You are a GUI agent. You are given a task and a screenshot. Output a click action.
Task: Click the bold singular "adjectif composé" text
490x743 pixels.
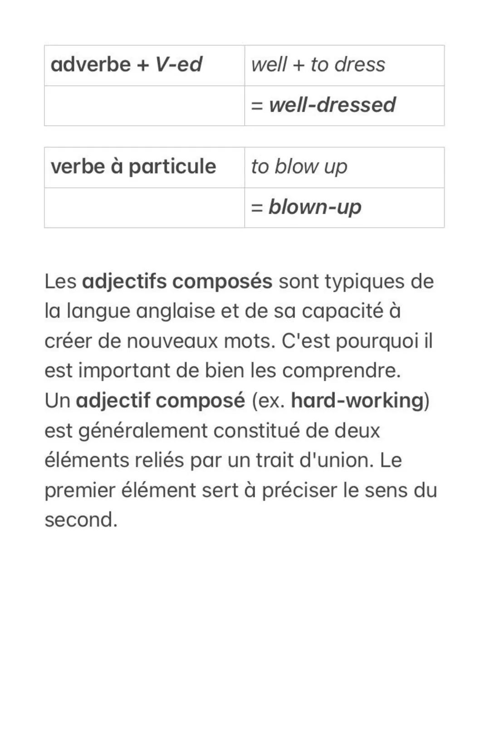(160, 401)
